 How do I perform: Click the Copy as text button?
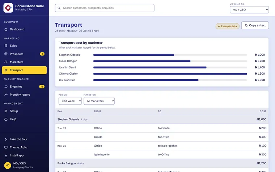pyautogui.click(x=255, y=25)
